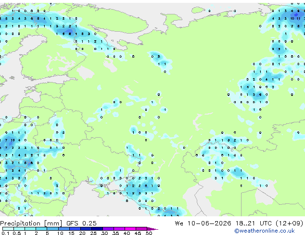This screenshot has width=305, height=235.
Task: Select the 0.1–0.5 mm legend color swatch
Action: pyautogui.click(x=8, y=229)
